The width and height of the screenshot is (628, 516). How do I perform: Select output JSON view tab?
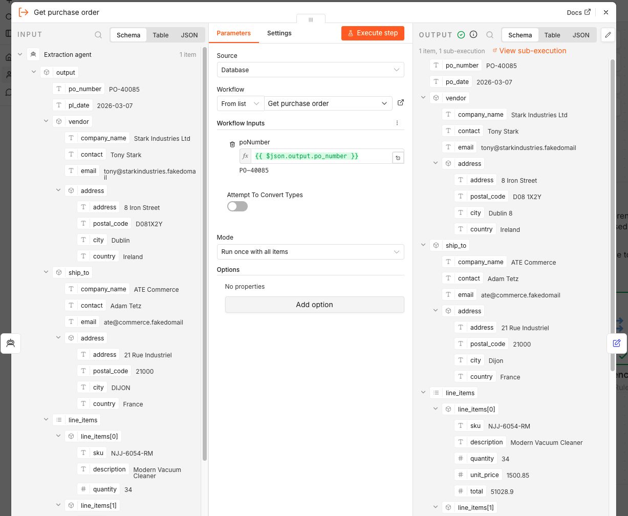[580, 35]
